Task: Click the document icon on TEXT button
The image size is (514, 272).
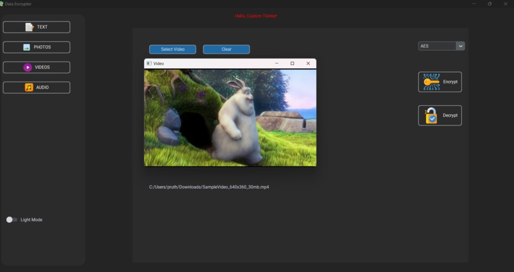Action: tap(29, 27)
